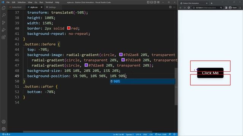Viewport: 243px width, 136px height.
Task: Open the Terminal menu
Action: point(49,2)
